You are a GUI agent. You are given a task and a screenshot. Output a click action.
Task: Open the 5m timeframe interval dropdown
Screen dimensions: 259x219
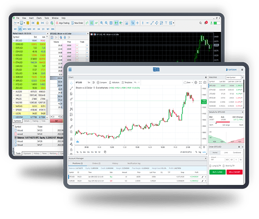[89, 82]
